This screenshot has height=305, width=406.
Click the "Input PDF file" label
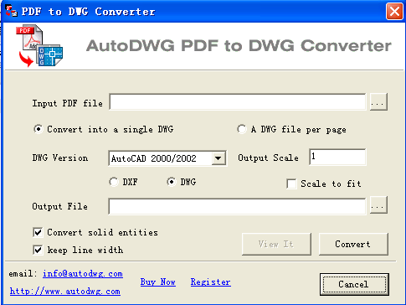click(x=68, y=103)
